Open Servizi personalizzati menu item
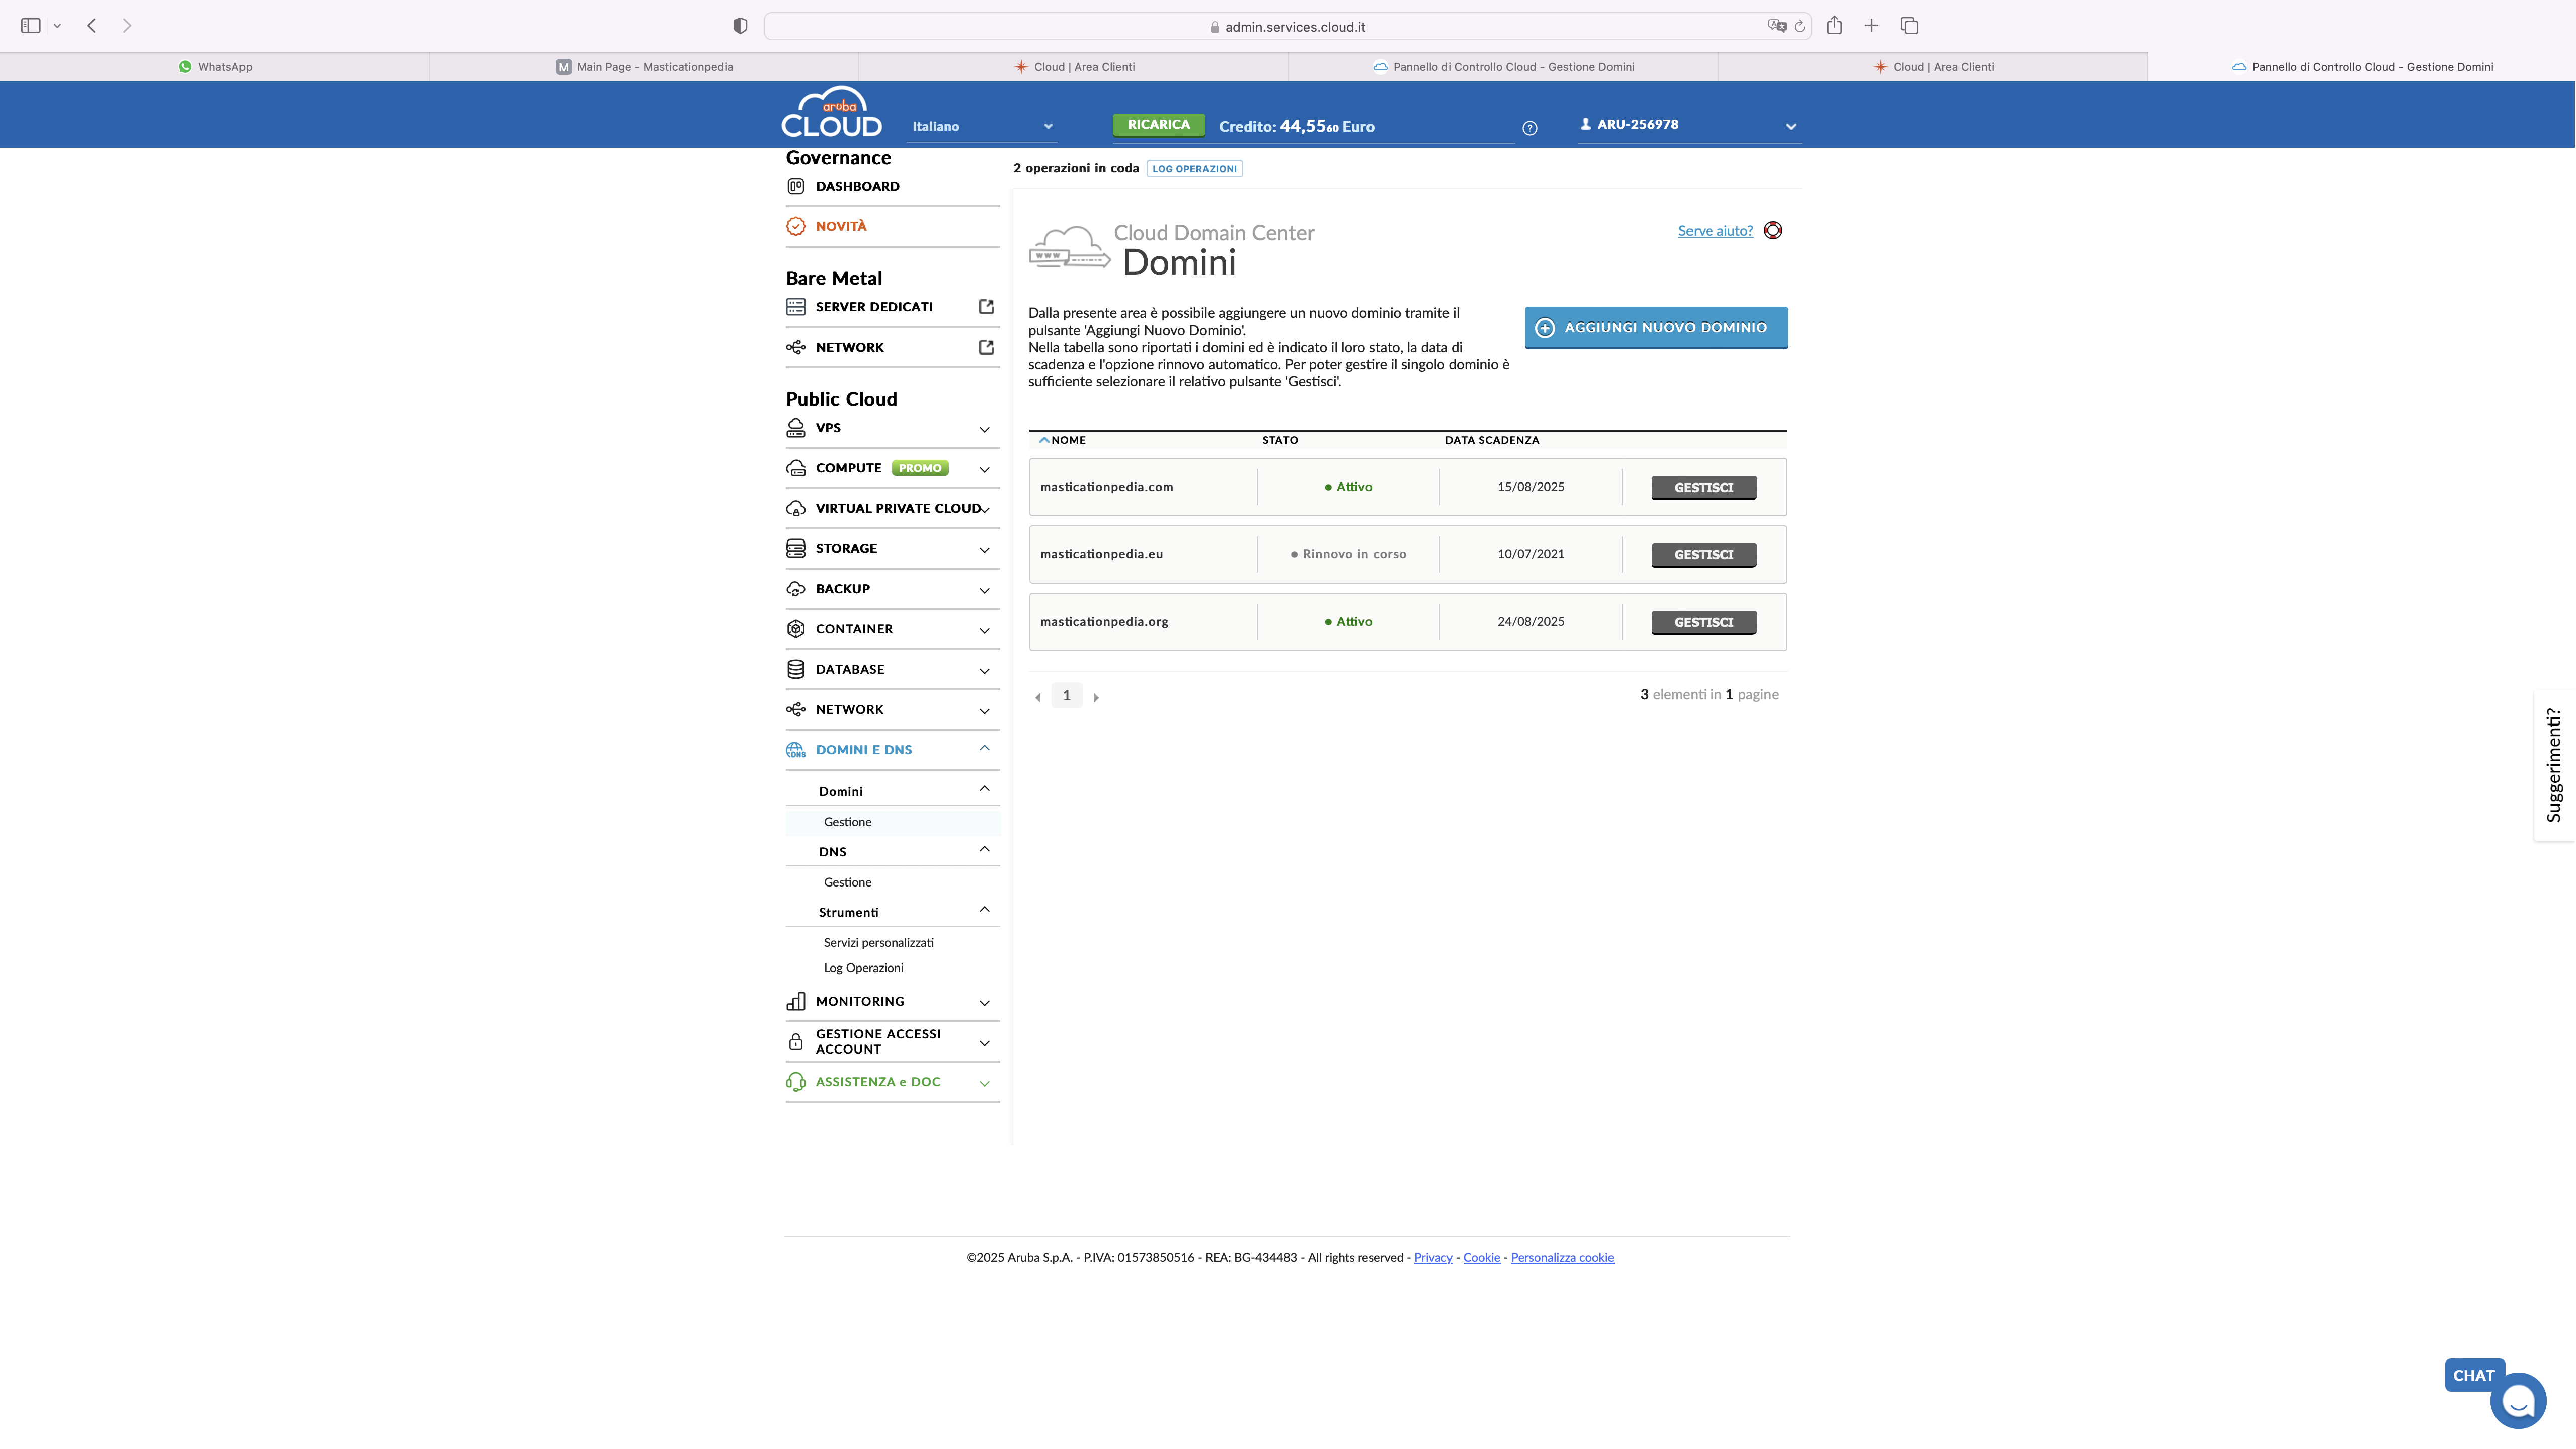Viewport: 2576px width, 1449px height. coord(878,942)
